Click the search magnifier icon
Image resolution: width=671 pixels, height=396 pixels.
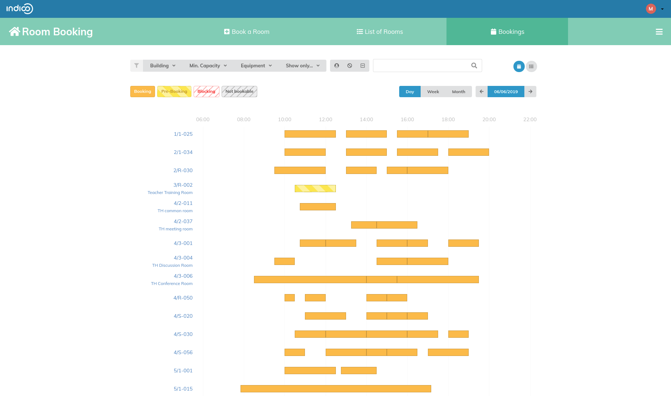(x=474, y=66)
